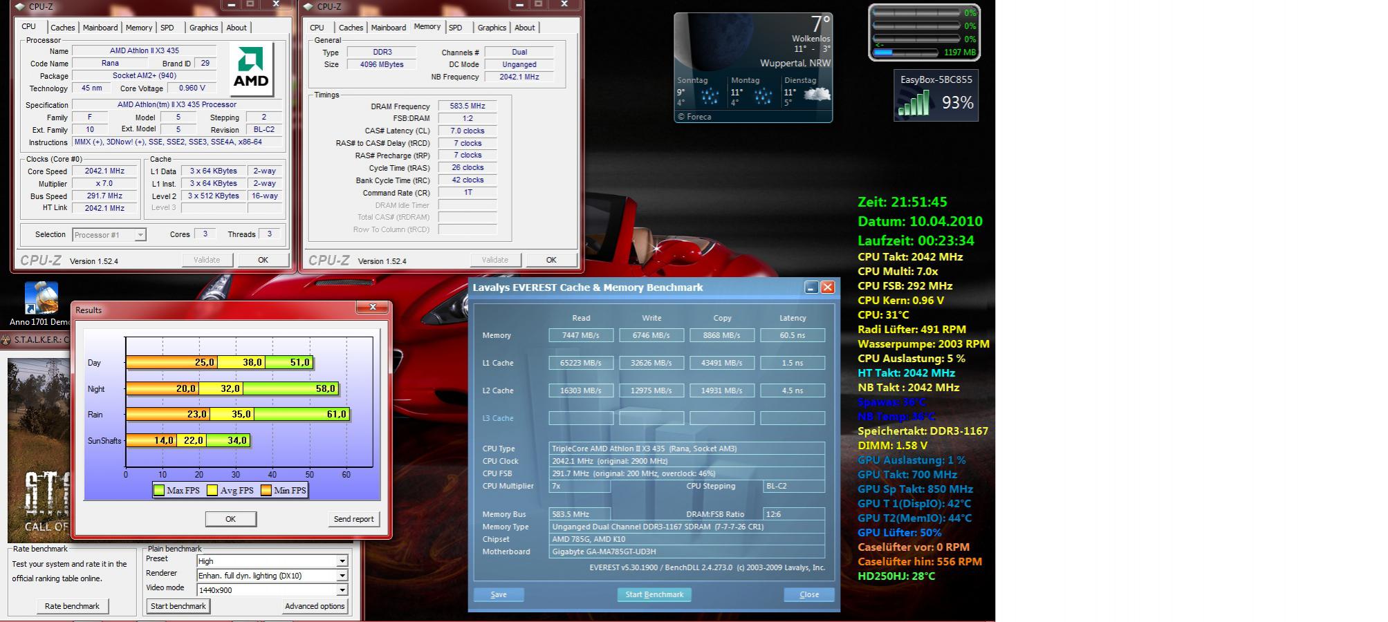This screenshot has width=1388, height=622.
Task: Click OK in the right CPU-Z Memory window
Action: pyautogui.click(x=551, y=260)
